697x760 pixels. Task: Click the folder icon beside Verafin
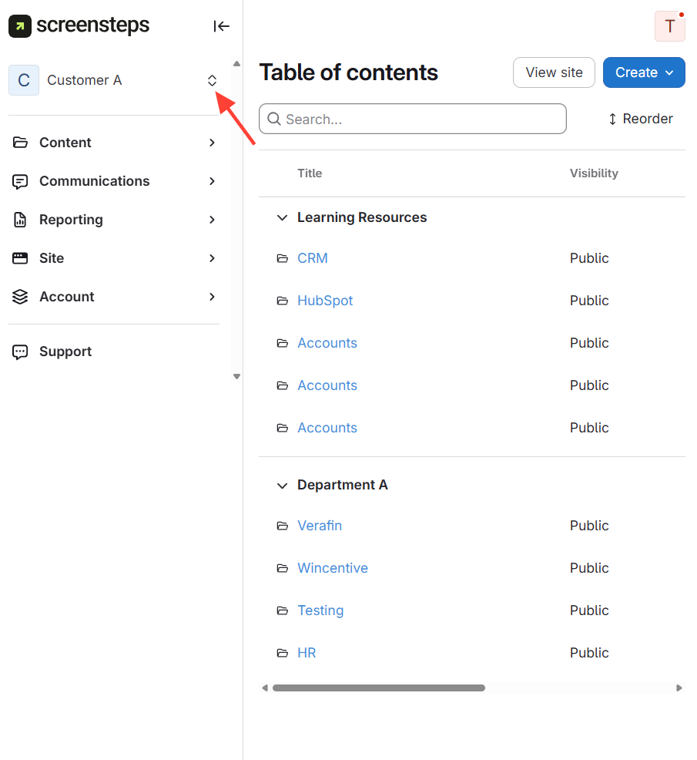[282, 526]
